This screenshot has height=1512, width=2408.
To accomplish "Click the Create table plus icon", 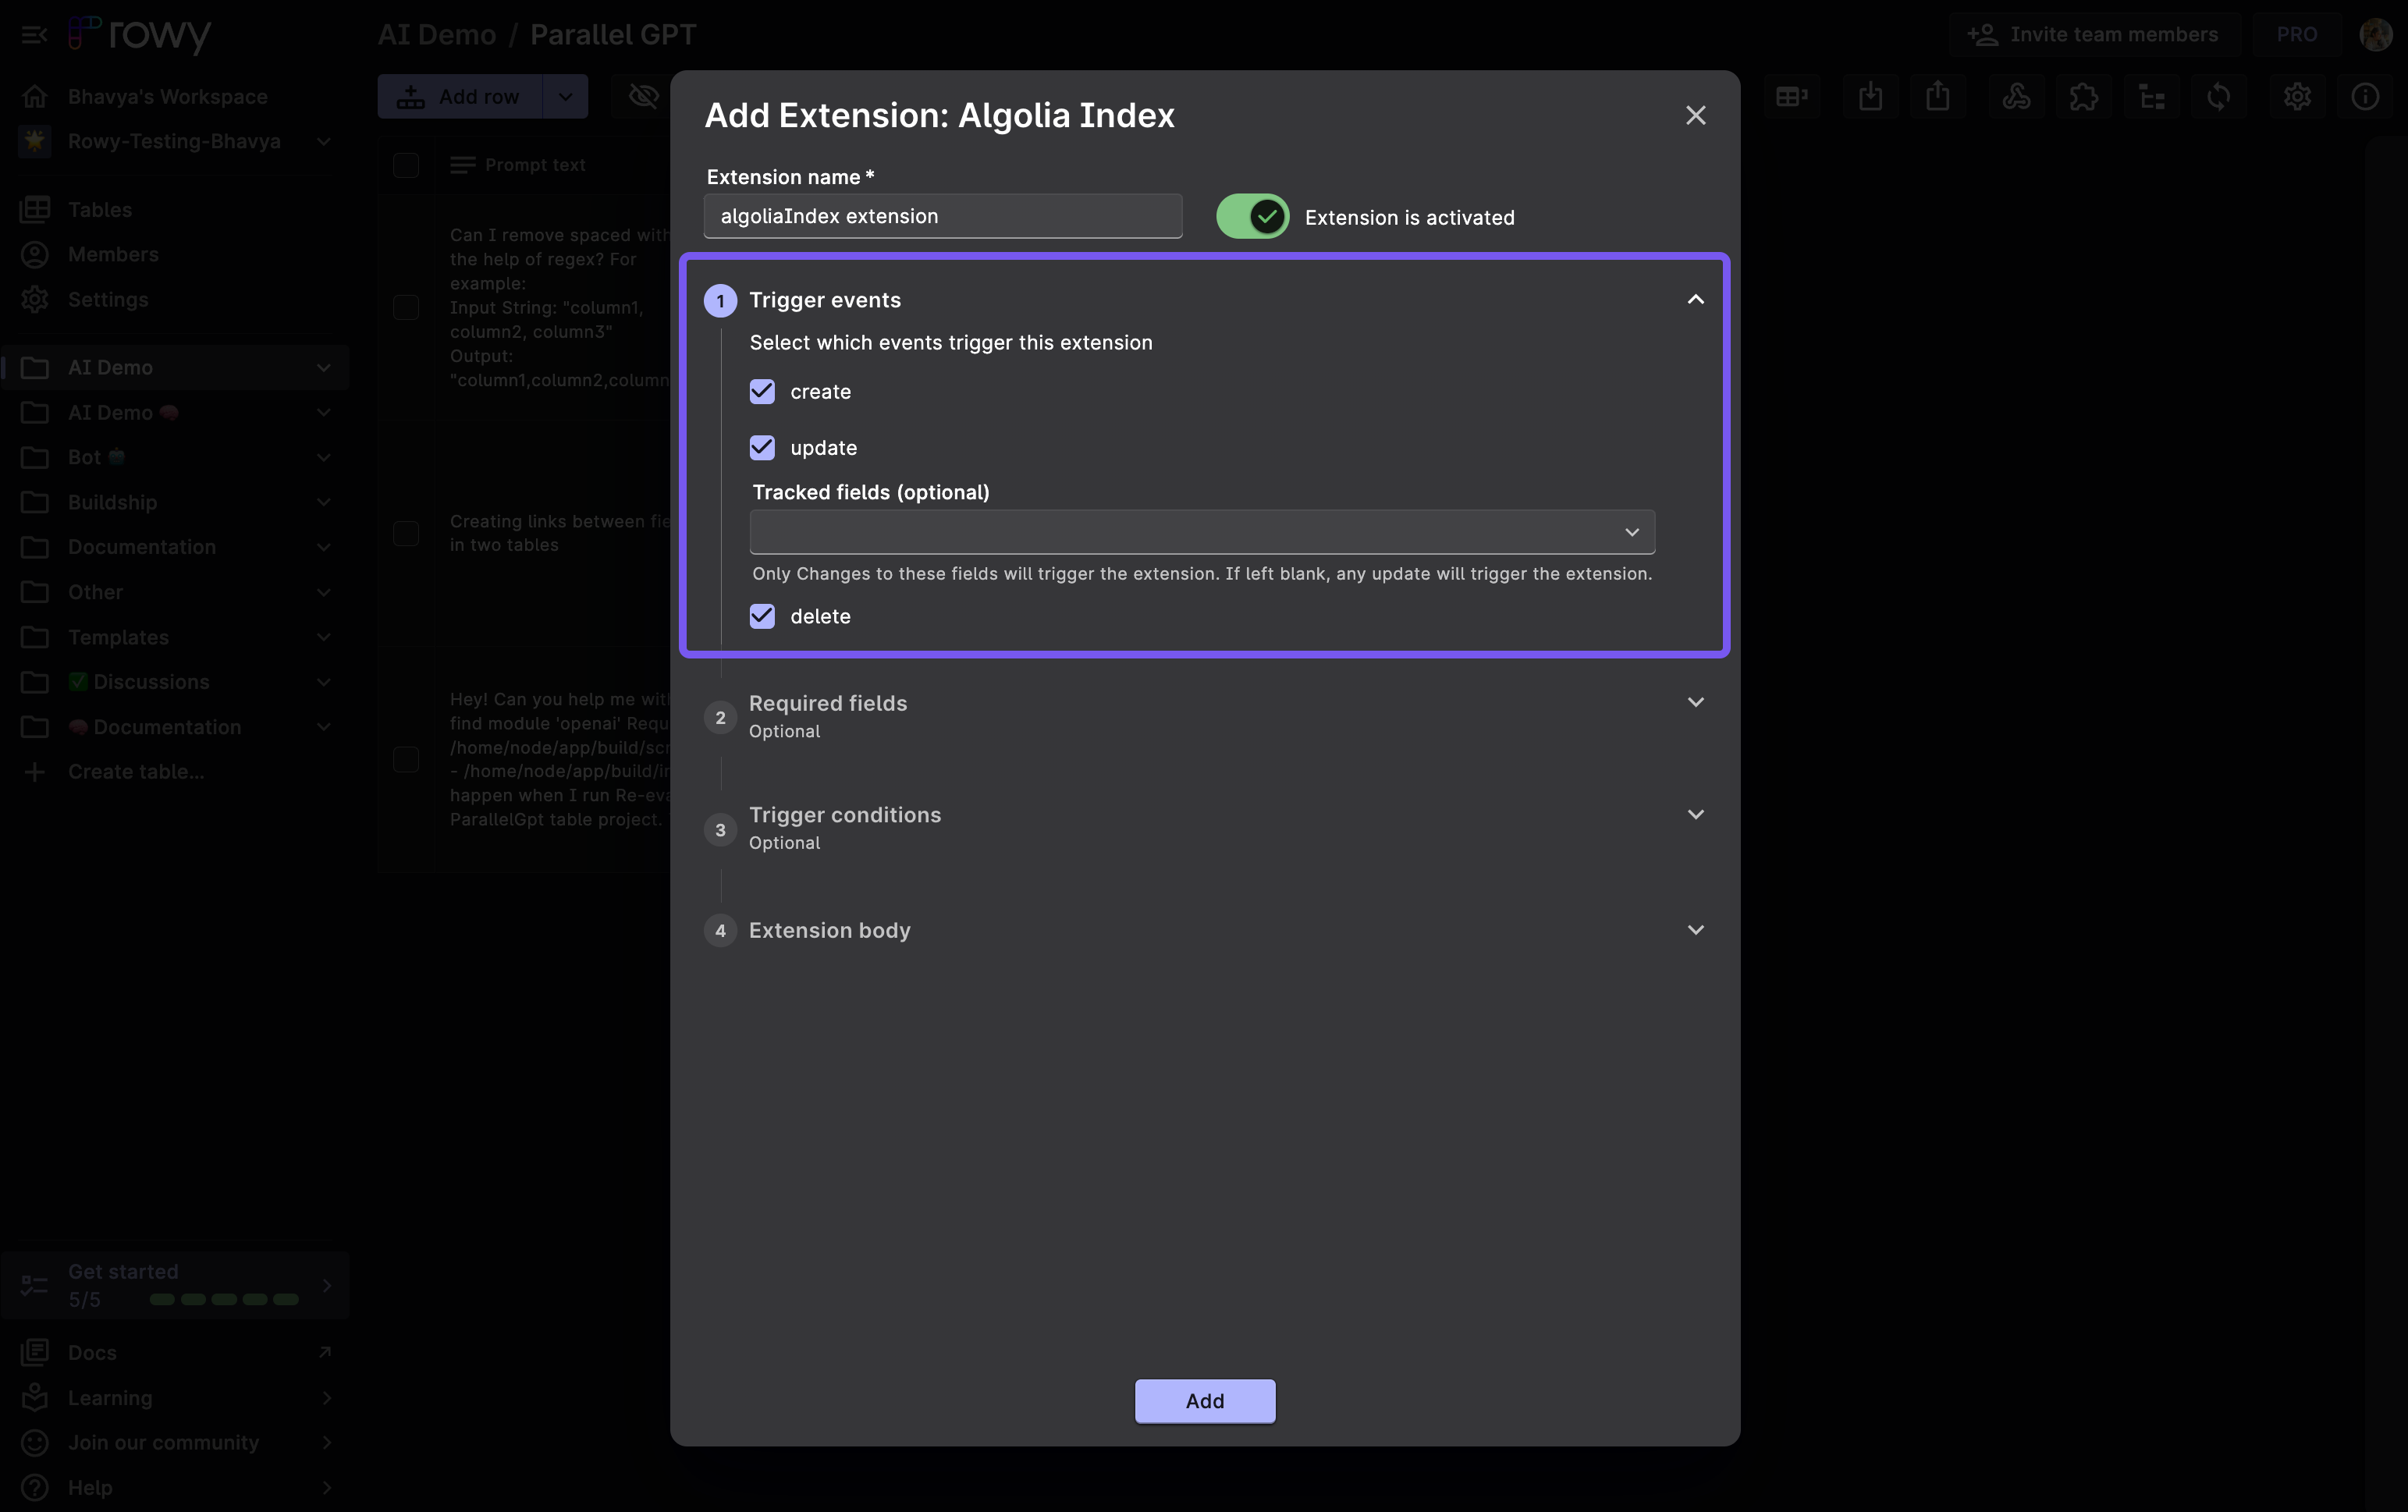I will [35, 771].
